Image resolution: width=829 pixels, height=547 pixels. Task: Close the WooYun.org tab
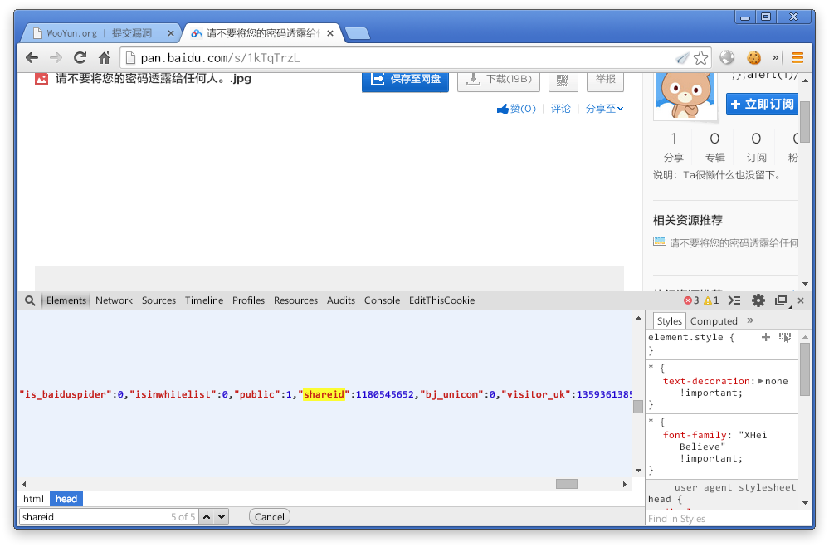coord(170,33)
